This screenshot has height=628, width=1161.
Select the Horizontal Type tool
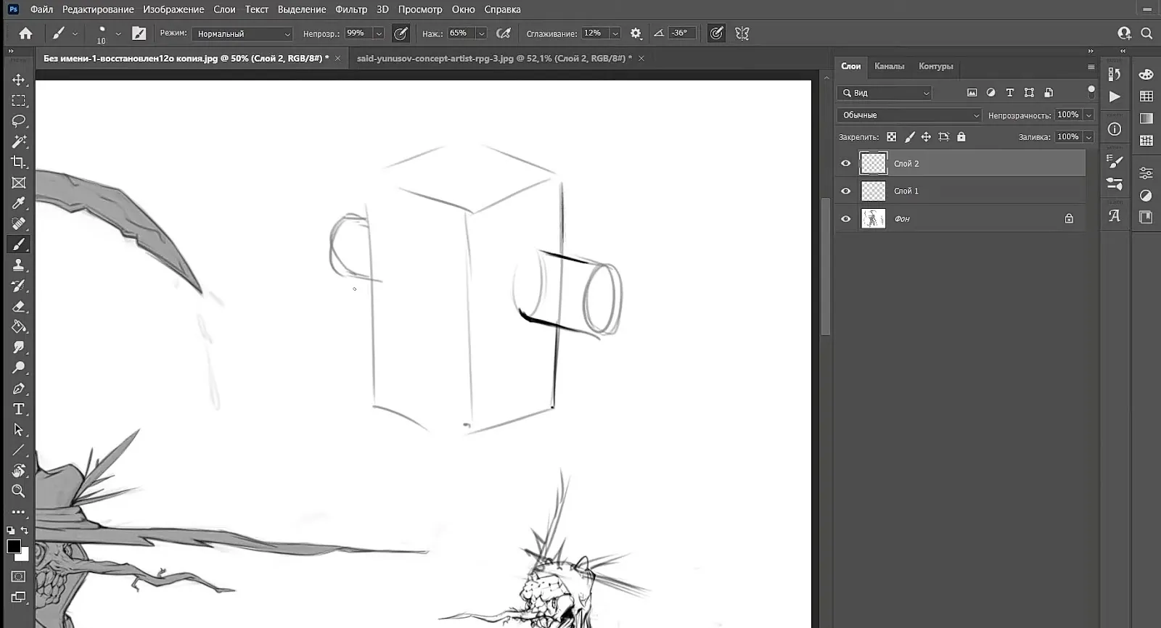19,409
